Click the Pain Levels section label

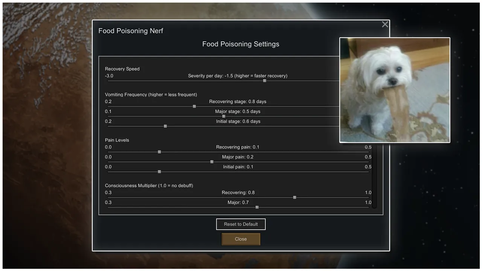coord(117,140)
